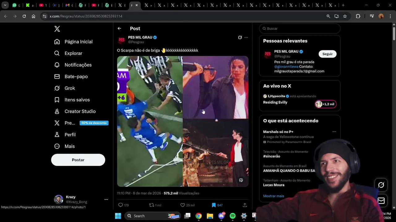Bookmark this page with star icon

coord(345,16)
